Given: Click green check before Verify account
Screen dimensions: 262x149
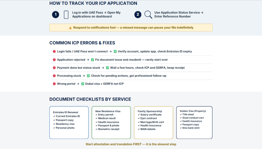Looking at the screenshot, I should 115,51.
